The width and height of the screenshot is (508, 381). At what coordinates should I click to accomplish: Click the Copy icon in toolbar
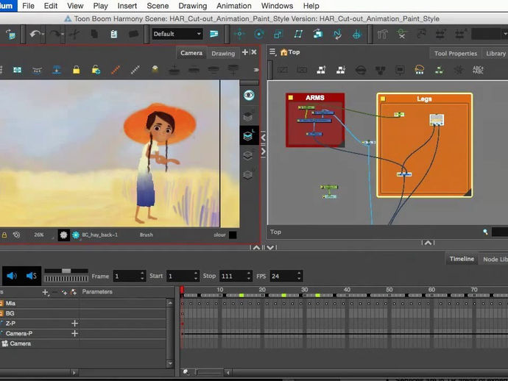click(94, 34)
